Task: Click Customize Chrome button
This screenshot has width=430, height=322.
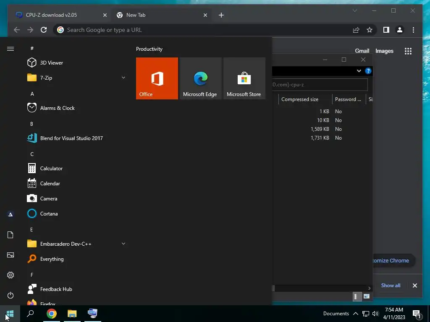Action: click(x=394, y=260)
